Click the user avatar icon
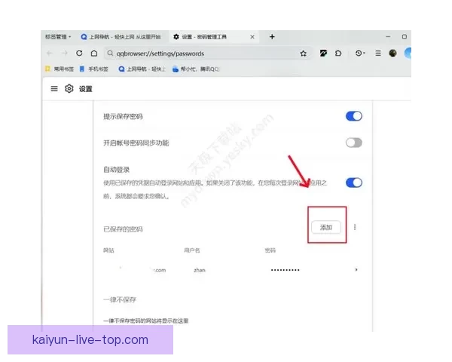 (392, 53)
